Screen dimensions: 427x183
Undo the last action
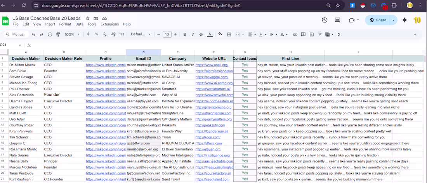click(33, 35)
